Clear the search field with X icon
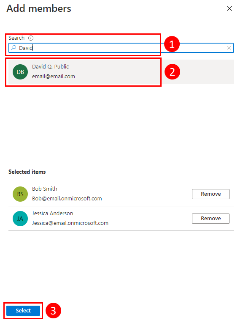Viewport: 243px width, 323px height. [x=229, y=48]
